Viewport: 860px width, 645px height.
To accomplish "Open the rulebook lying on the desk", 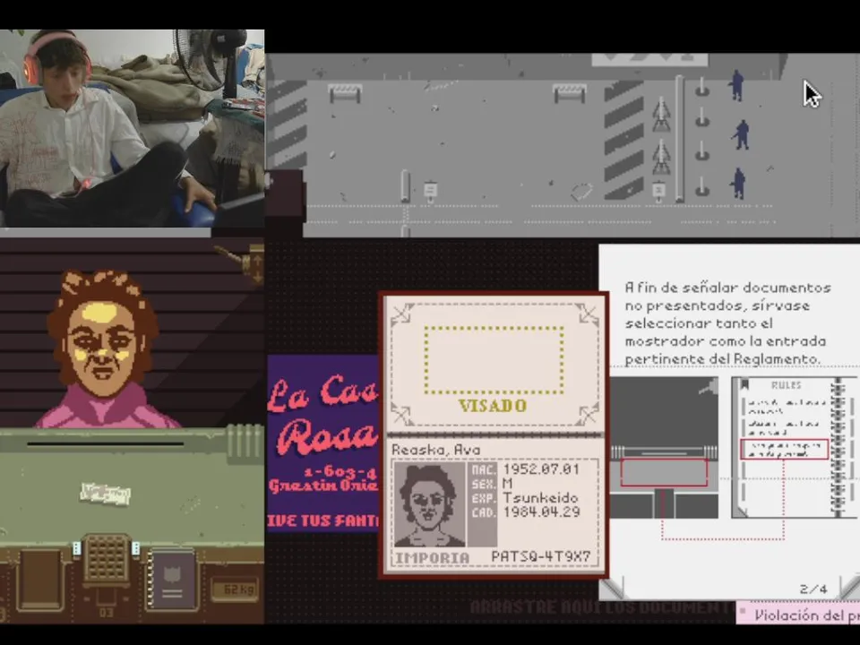I will (173, 580).
